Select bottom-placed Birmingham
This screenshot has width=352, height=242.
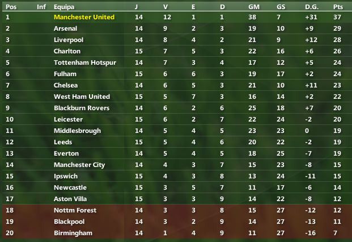click(x=73, y=233)
